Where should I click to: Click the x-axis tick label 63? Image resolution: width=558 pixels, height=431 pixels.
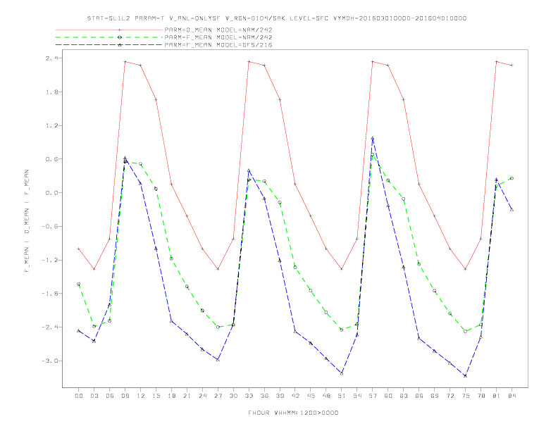[404, 396]
